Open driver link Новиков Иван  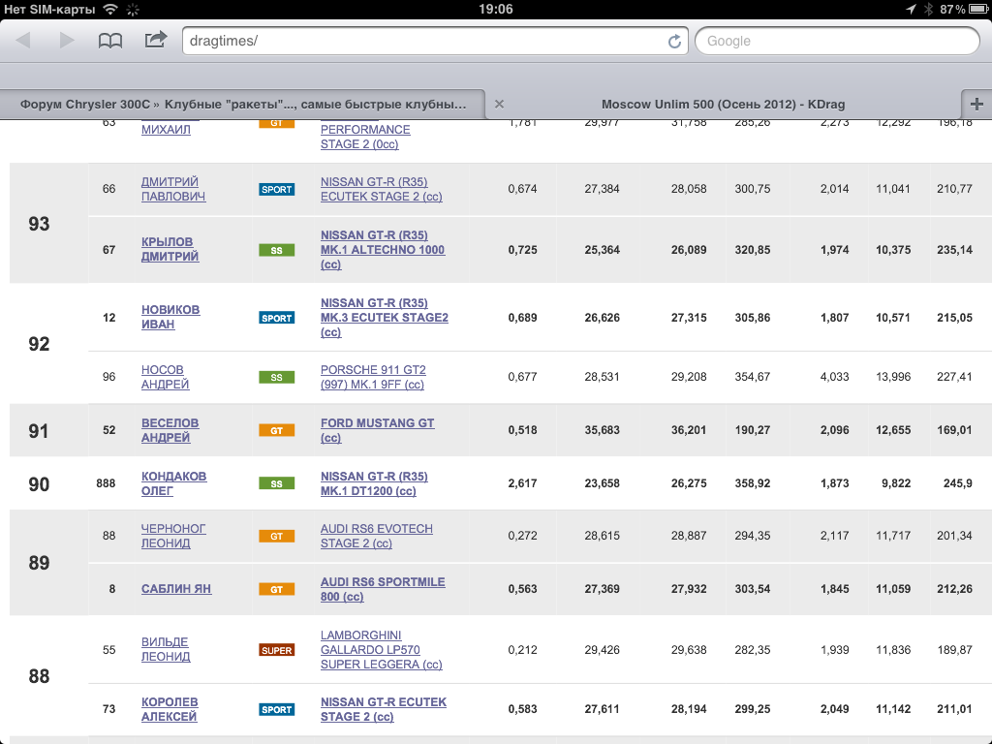(x=170, y=317)
